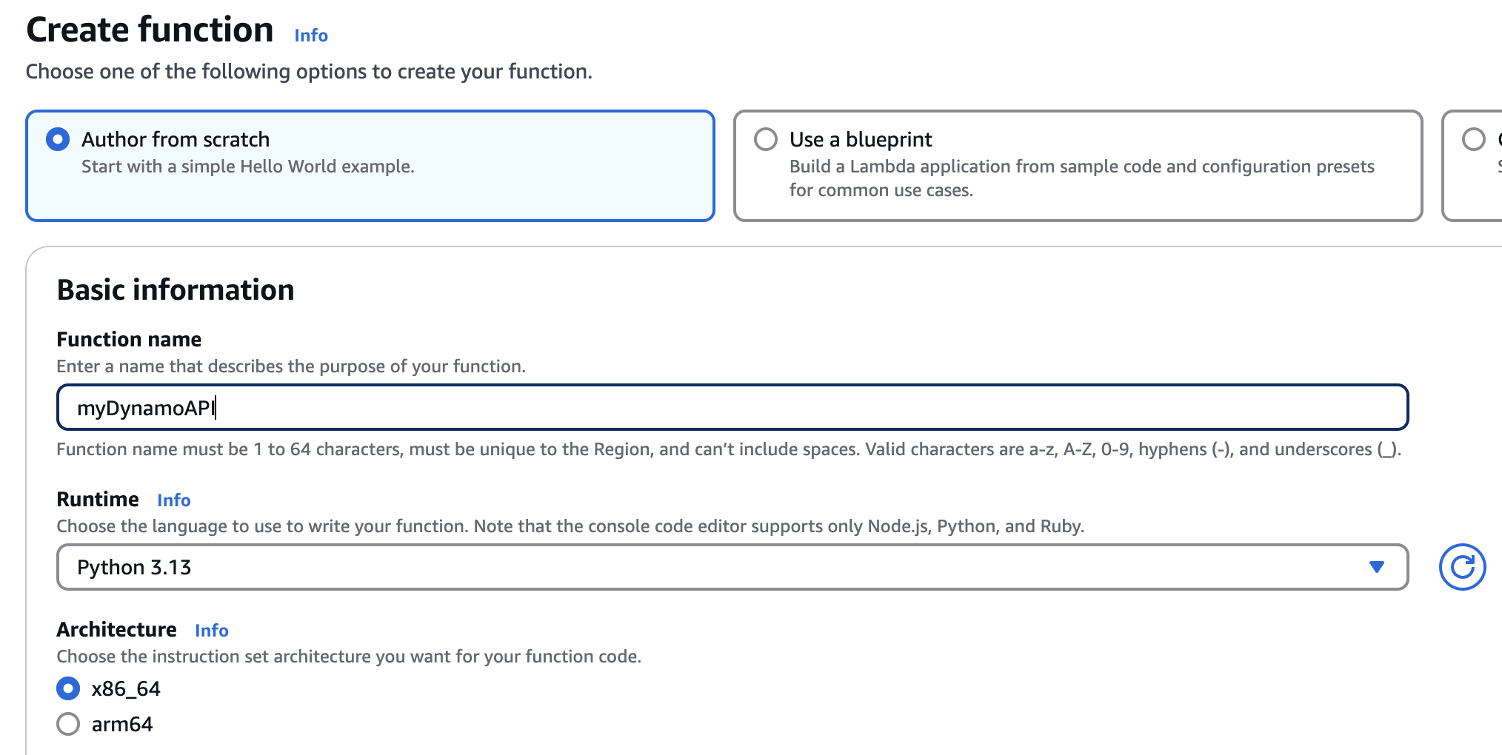The height and width of the screenshot is (755, 1502).
Task: Click the Use a blueprint card
Action: tap(1078, 166)
